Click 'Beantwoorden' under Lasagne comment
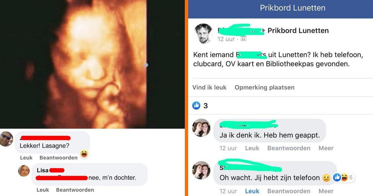The width and height of the screenshot is (373, 196). tap(58, 158)
